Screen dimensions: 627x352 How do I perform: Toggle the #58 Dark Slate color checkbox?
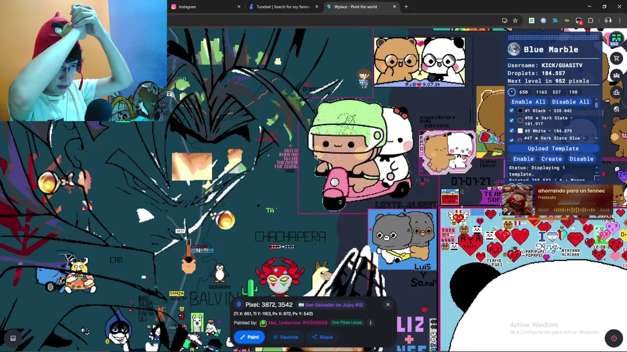point(512,120)
